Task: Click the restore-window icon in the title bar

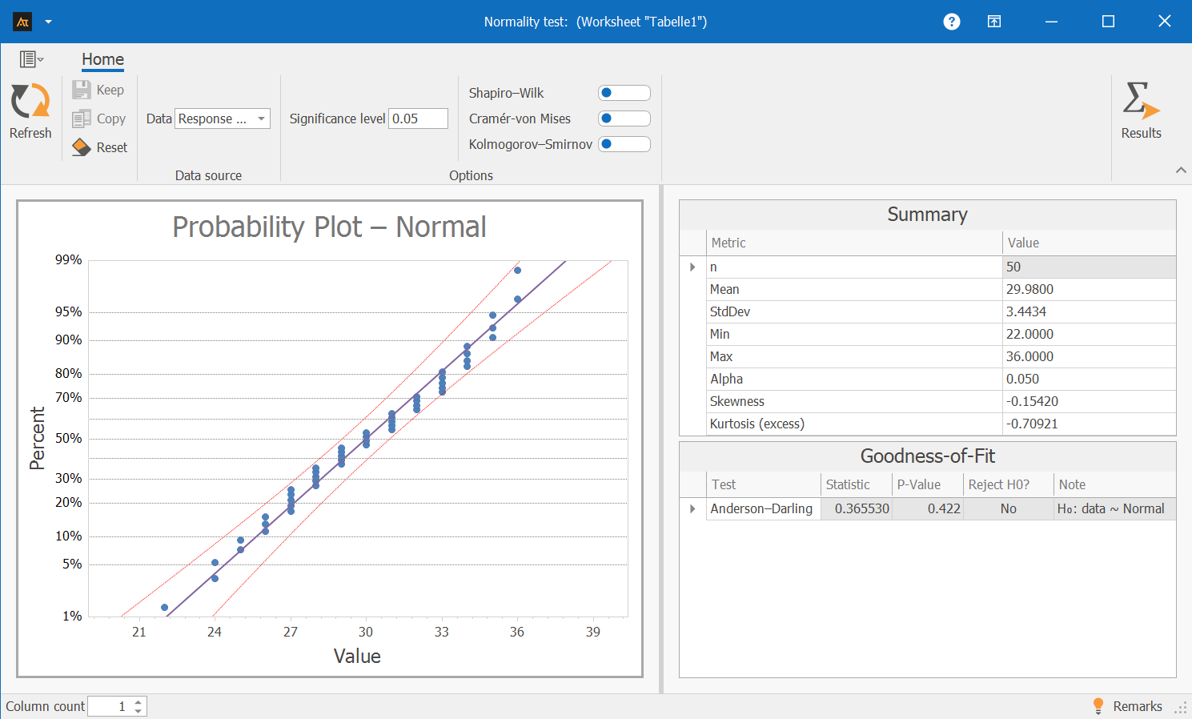Action: tap(1108, 22)
